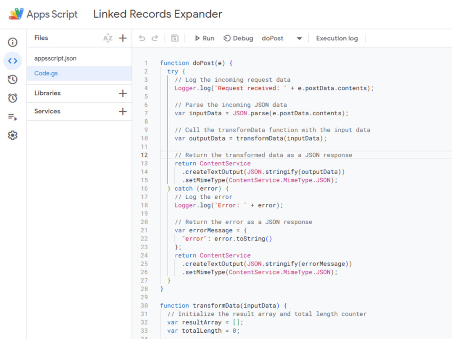Click the '"error": error.toString()' line

(x=227, y=239)
